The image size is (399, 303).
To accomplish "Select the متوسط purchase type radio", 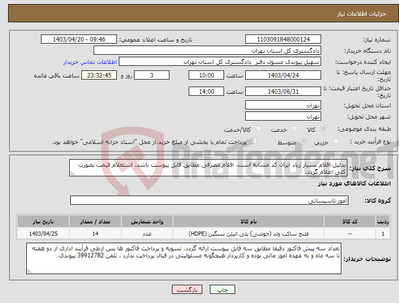I will (303, 141).
